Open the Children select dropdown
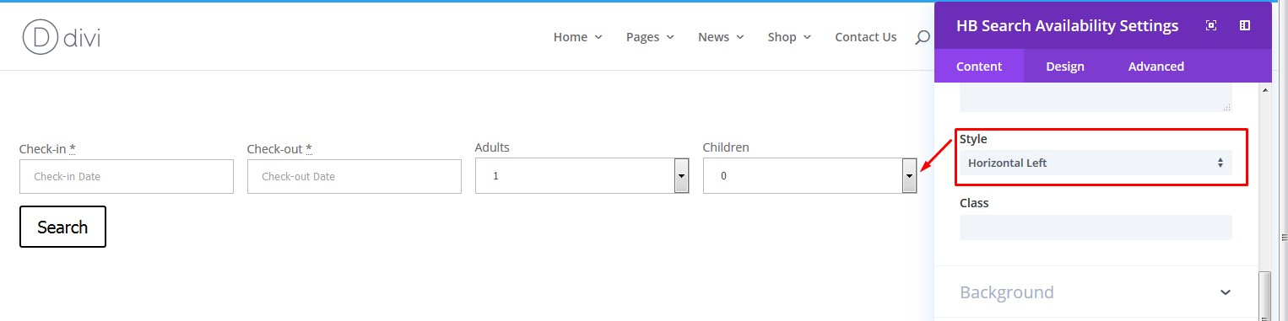Viewport: 1288px width, 321px height. 810,176
